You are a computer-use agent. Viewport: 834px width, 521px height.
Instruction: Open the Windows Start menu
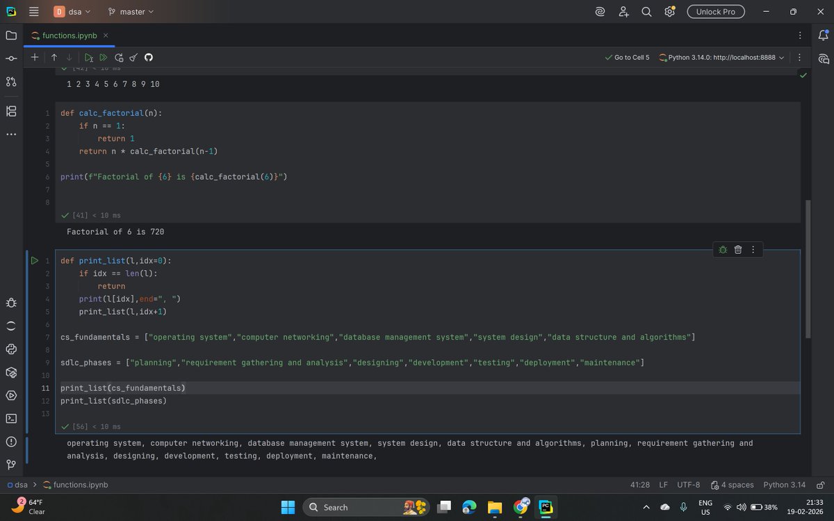288,507
